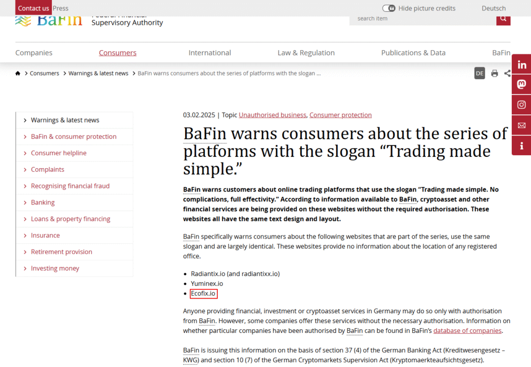The height and width of the screenshot is (367, 531).
Task: Click the BaFin logo
Action: point(49,21)
